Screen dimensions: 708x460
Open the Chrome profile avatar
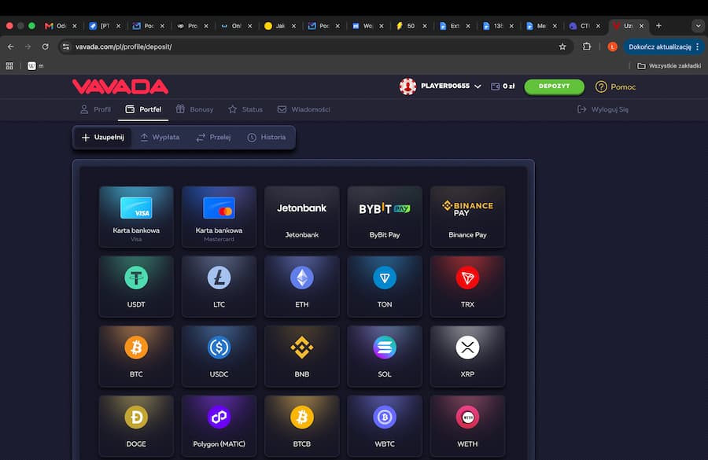(612, 46)
